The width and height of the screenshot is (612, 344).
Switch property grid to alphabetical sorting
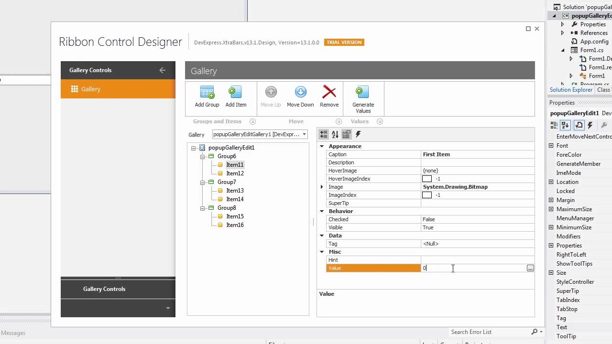point(335,134)
